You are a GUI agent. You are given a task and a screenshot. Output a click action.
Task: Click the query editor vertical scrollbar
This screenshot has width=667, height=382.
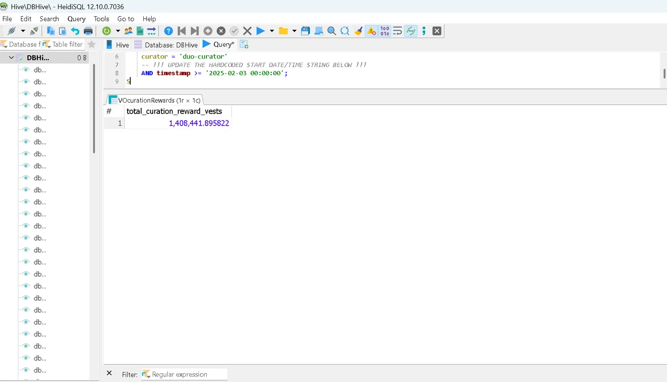click(x=664, y=73)
